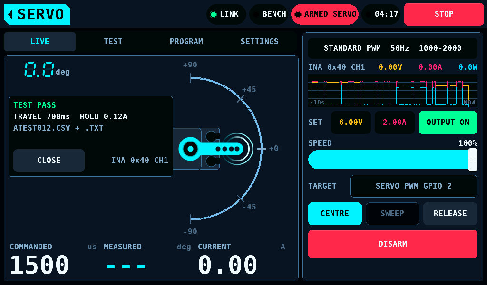Image resolution: width=487 pixels, height=285 pixels.
Task: Open the SERVO PWM GPIO 2 target selector
Action: point(413,186)
